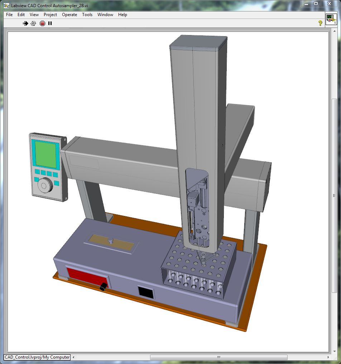Click the CAD_Control.lvproj/My Computer context label

[37, 357]
